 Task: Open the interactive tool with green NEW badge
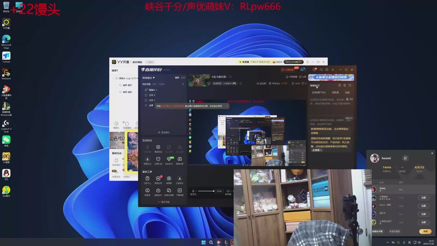pyautogui.click(x=169, y=160)
